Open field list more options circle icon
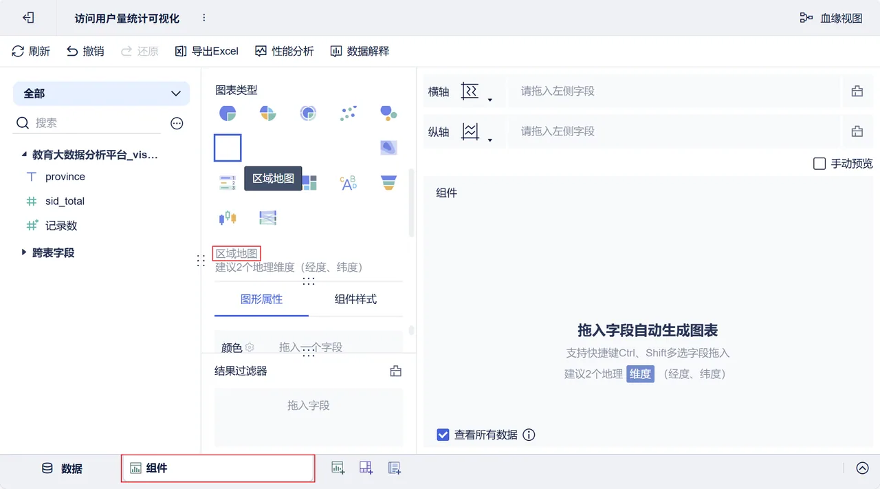Viewport: 880px width, 489px height. (x=177, y=123)
